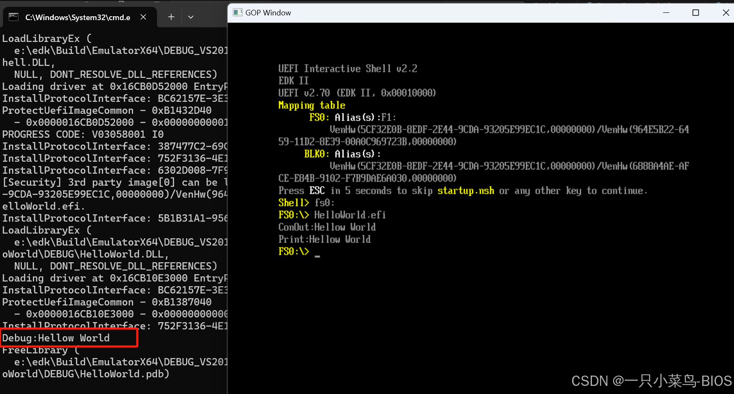734x394 pixels.
Task: Click 'oWorld\DEBUG\HelloWorld.DLL,' line
Action: point(86,254)
